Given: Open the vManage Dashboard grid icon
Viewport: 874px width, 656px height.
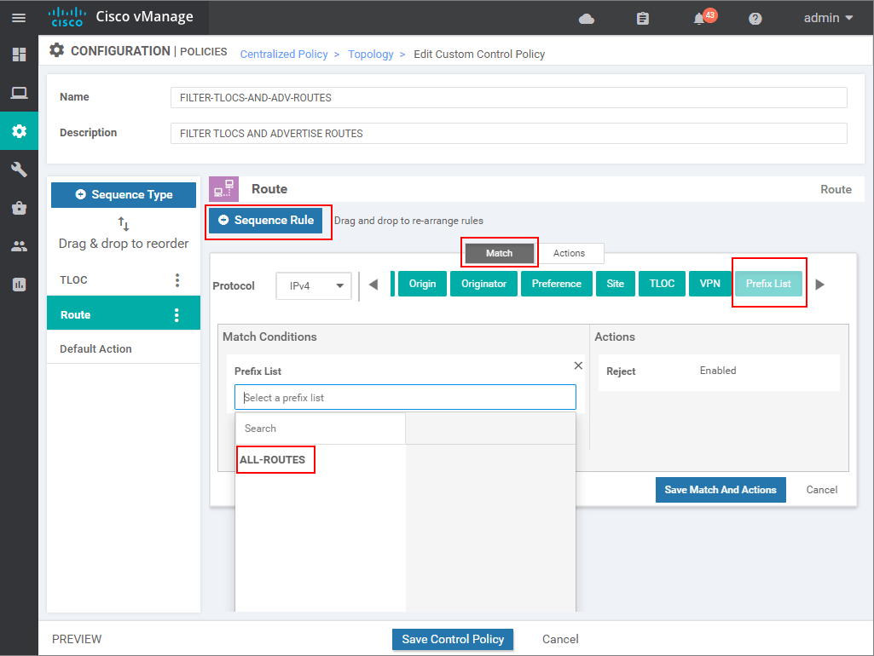Looking at the screenshot, I should [x=18, y=54].
